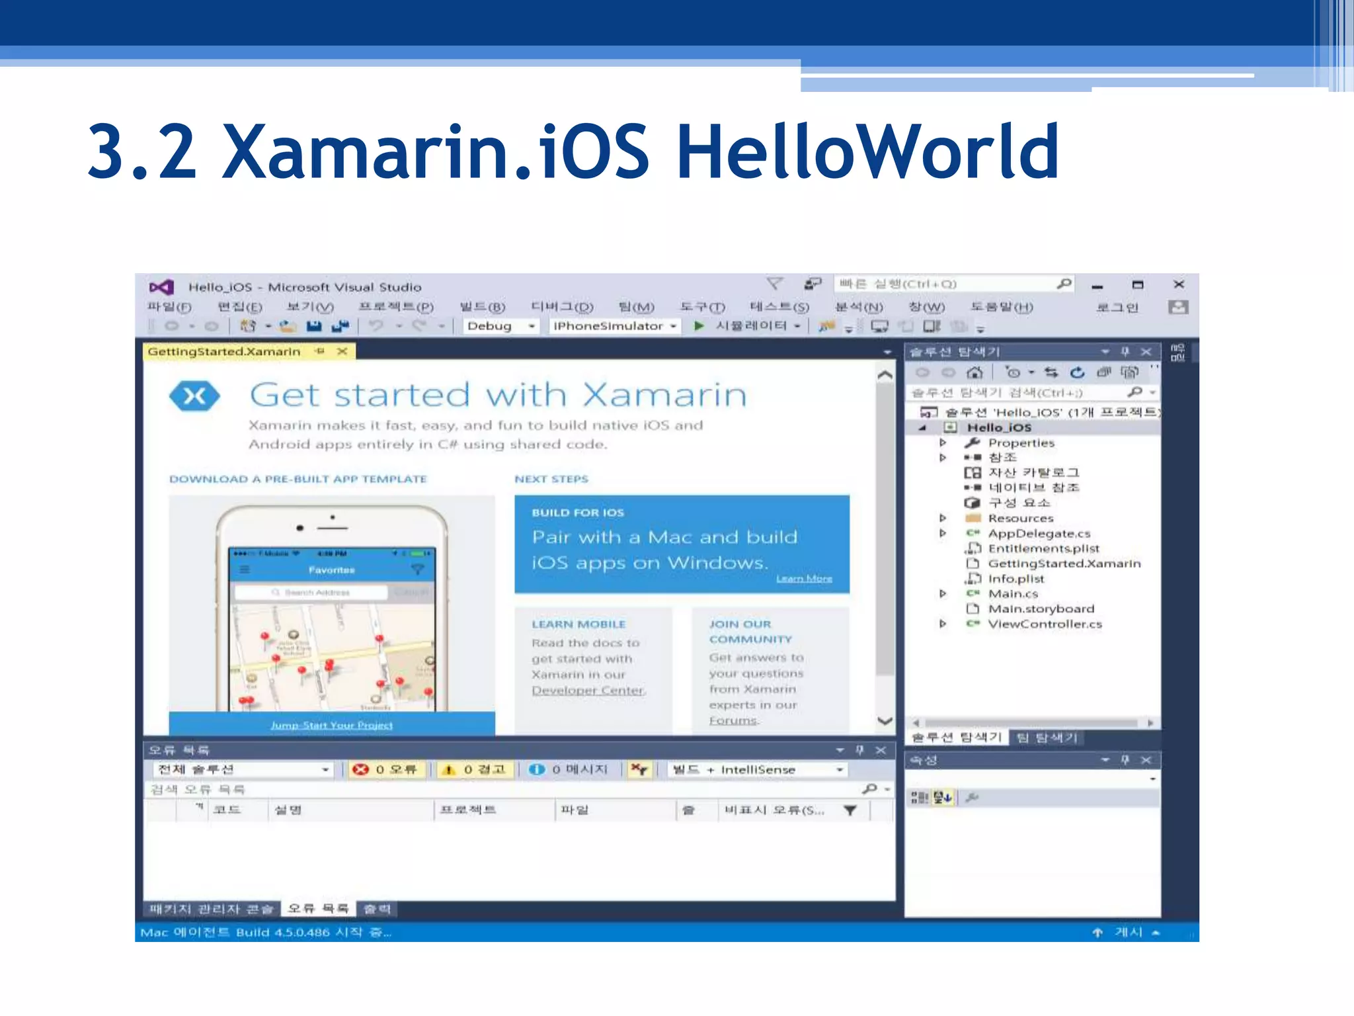
Task: Click the Show All Files icon
Action: [x=1129, y=372]
